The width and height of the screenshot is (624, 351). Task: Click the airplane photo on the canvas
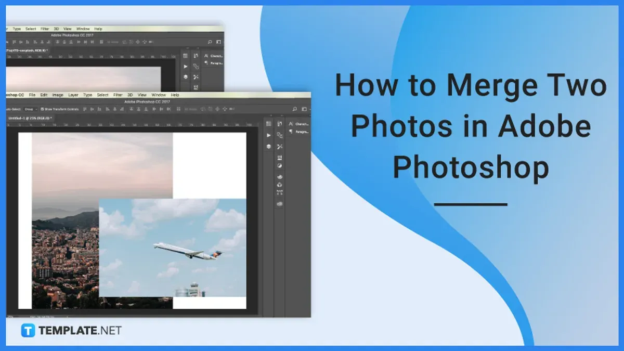(172, 248)
